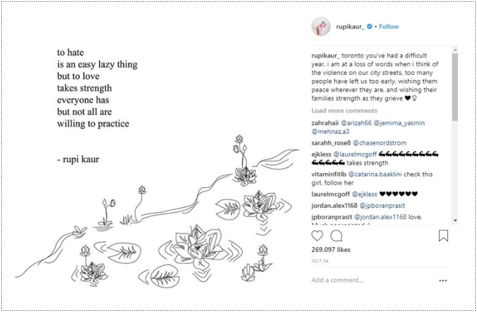Expand Load more comments
Image resolution: width=477 pixels, height=312 pixels.
[x=344, y=111]
